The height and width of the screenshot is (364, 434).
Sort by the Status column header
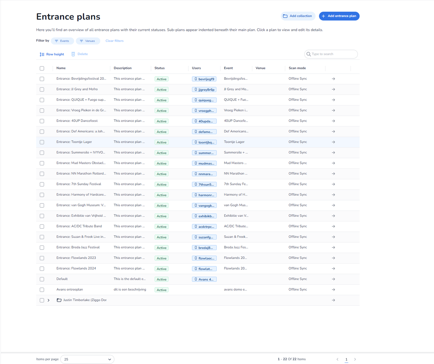pyautogui.click(x=159, y=68)
